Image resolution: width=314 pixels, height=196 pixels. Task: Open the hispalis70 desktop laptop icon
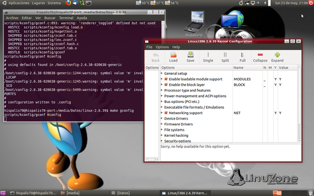click(x=193, y=24)
